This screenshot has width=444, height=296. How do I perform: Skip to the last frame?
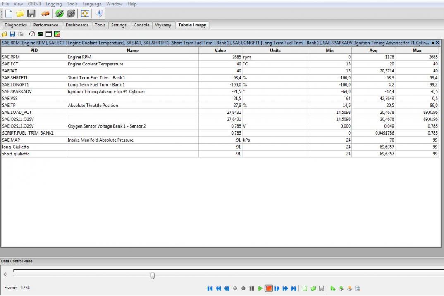(294, 288)
